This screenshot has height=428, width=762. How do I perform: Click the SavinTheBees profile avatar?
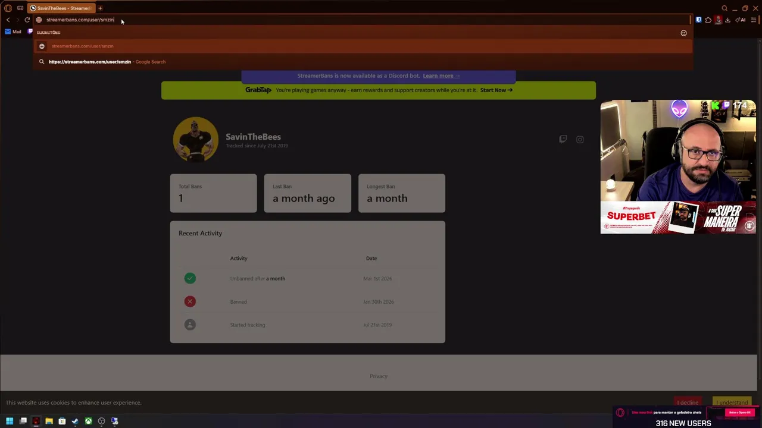click(x=195, y=139)
